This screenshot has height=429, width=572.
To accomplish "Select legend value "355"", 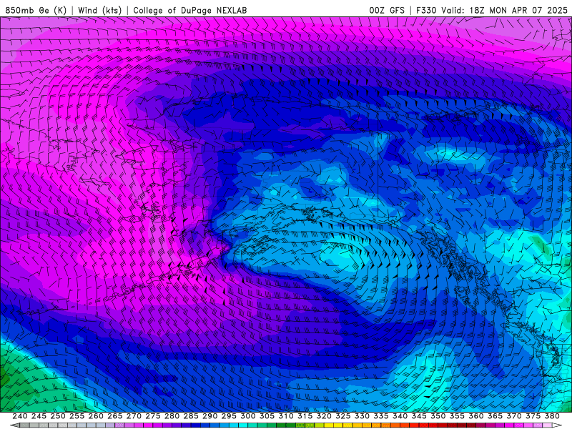I will [457, 416].
